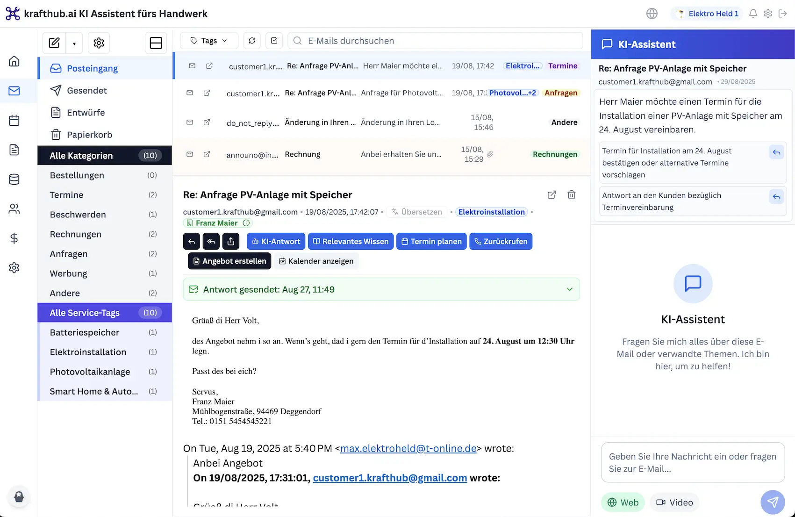Translate the email via Übersetzen

(x=416, y=212)
